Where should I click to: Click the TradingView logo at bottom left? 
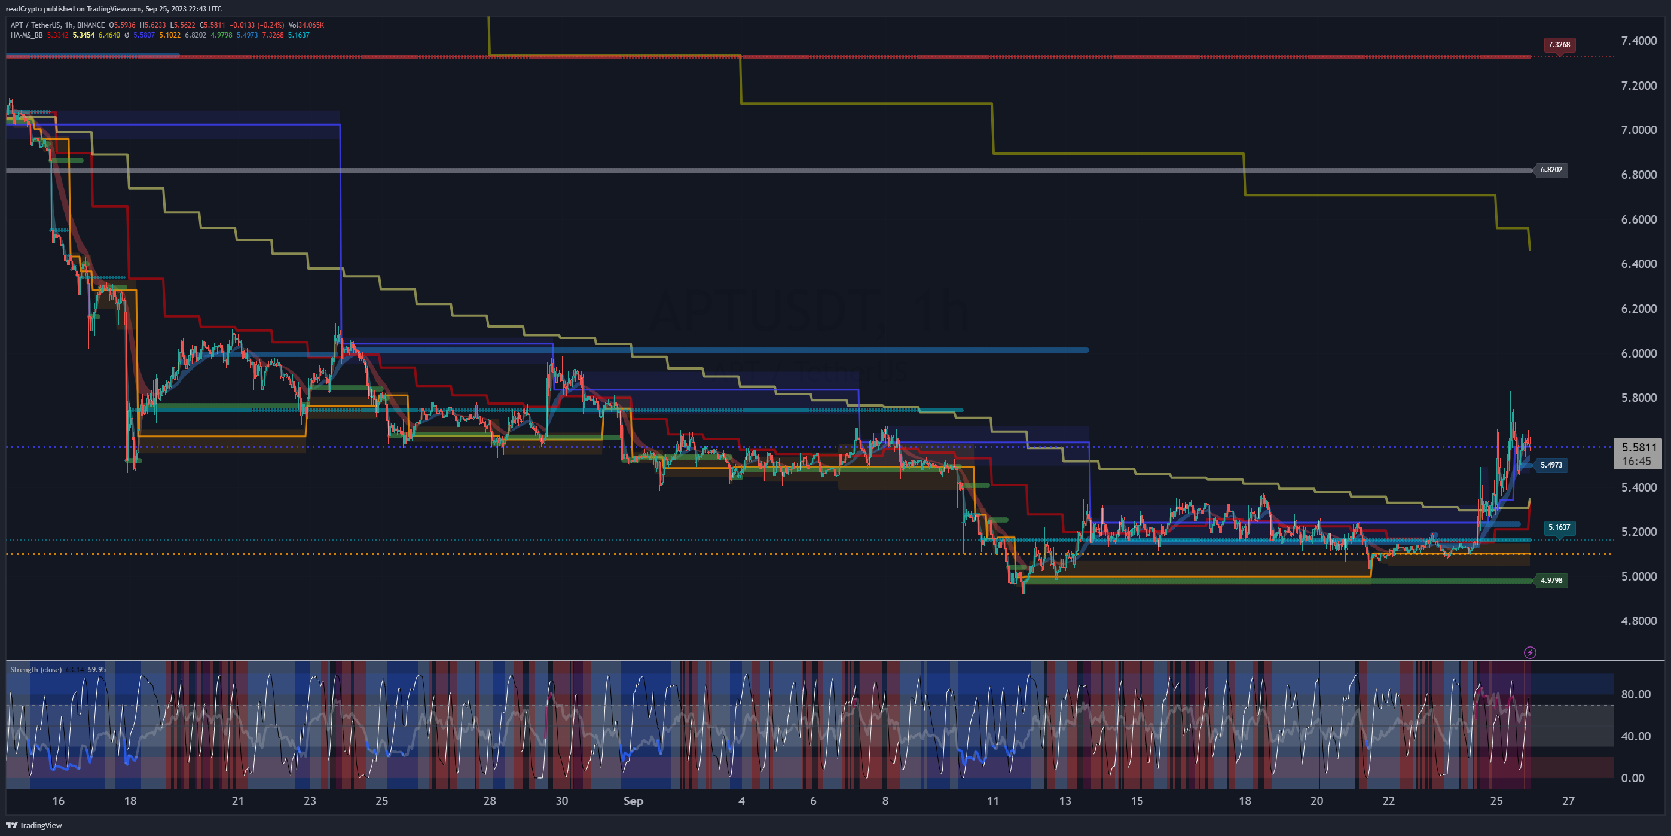pos(33,826)
